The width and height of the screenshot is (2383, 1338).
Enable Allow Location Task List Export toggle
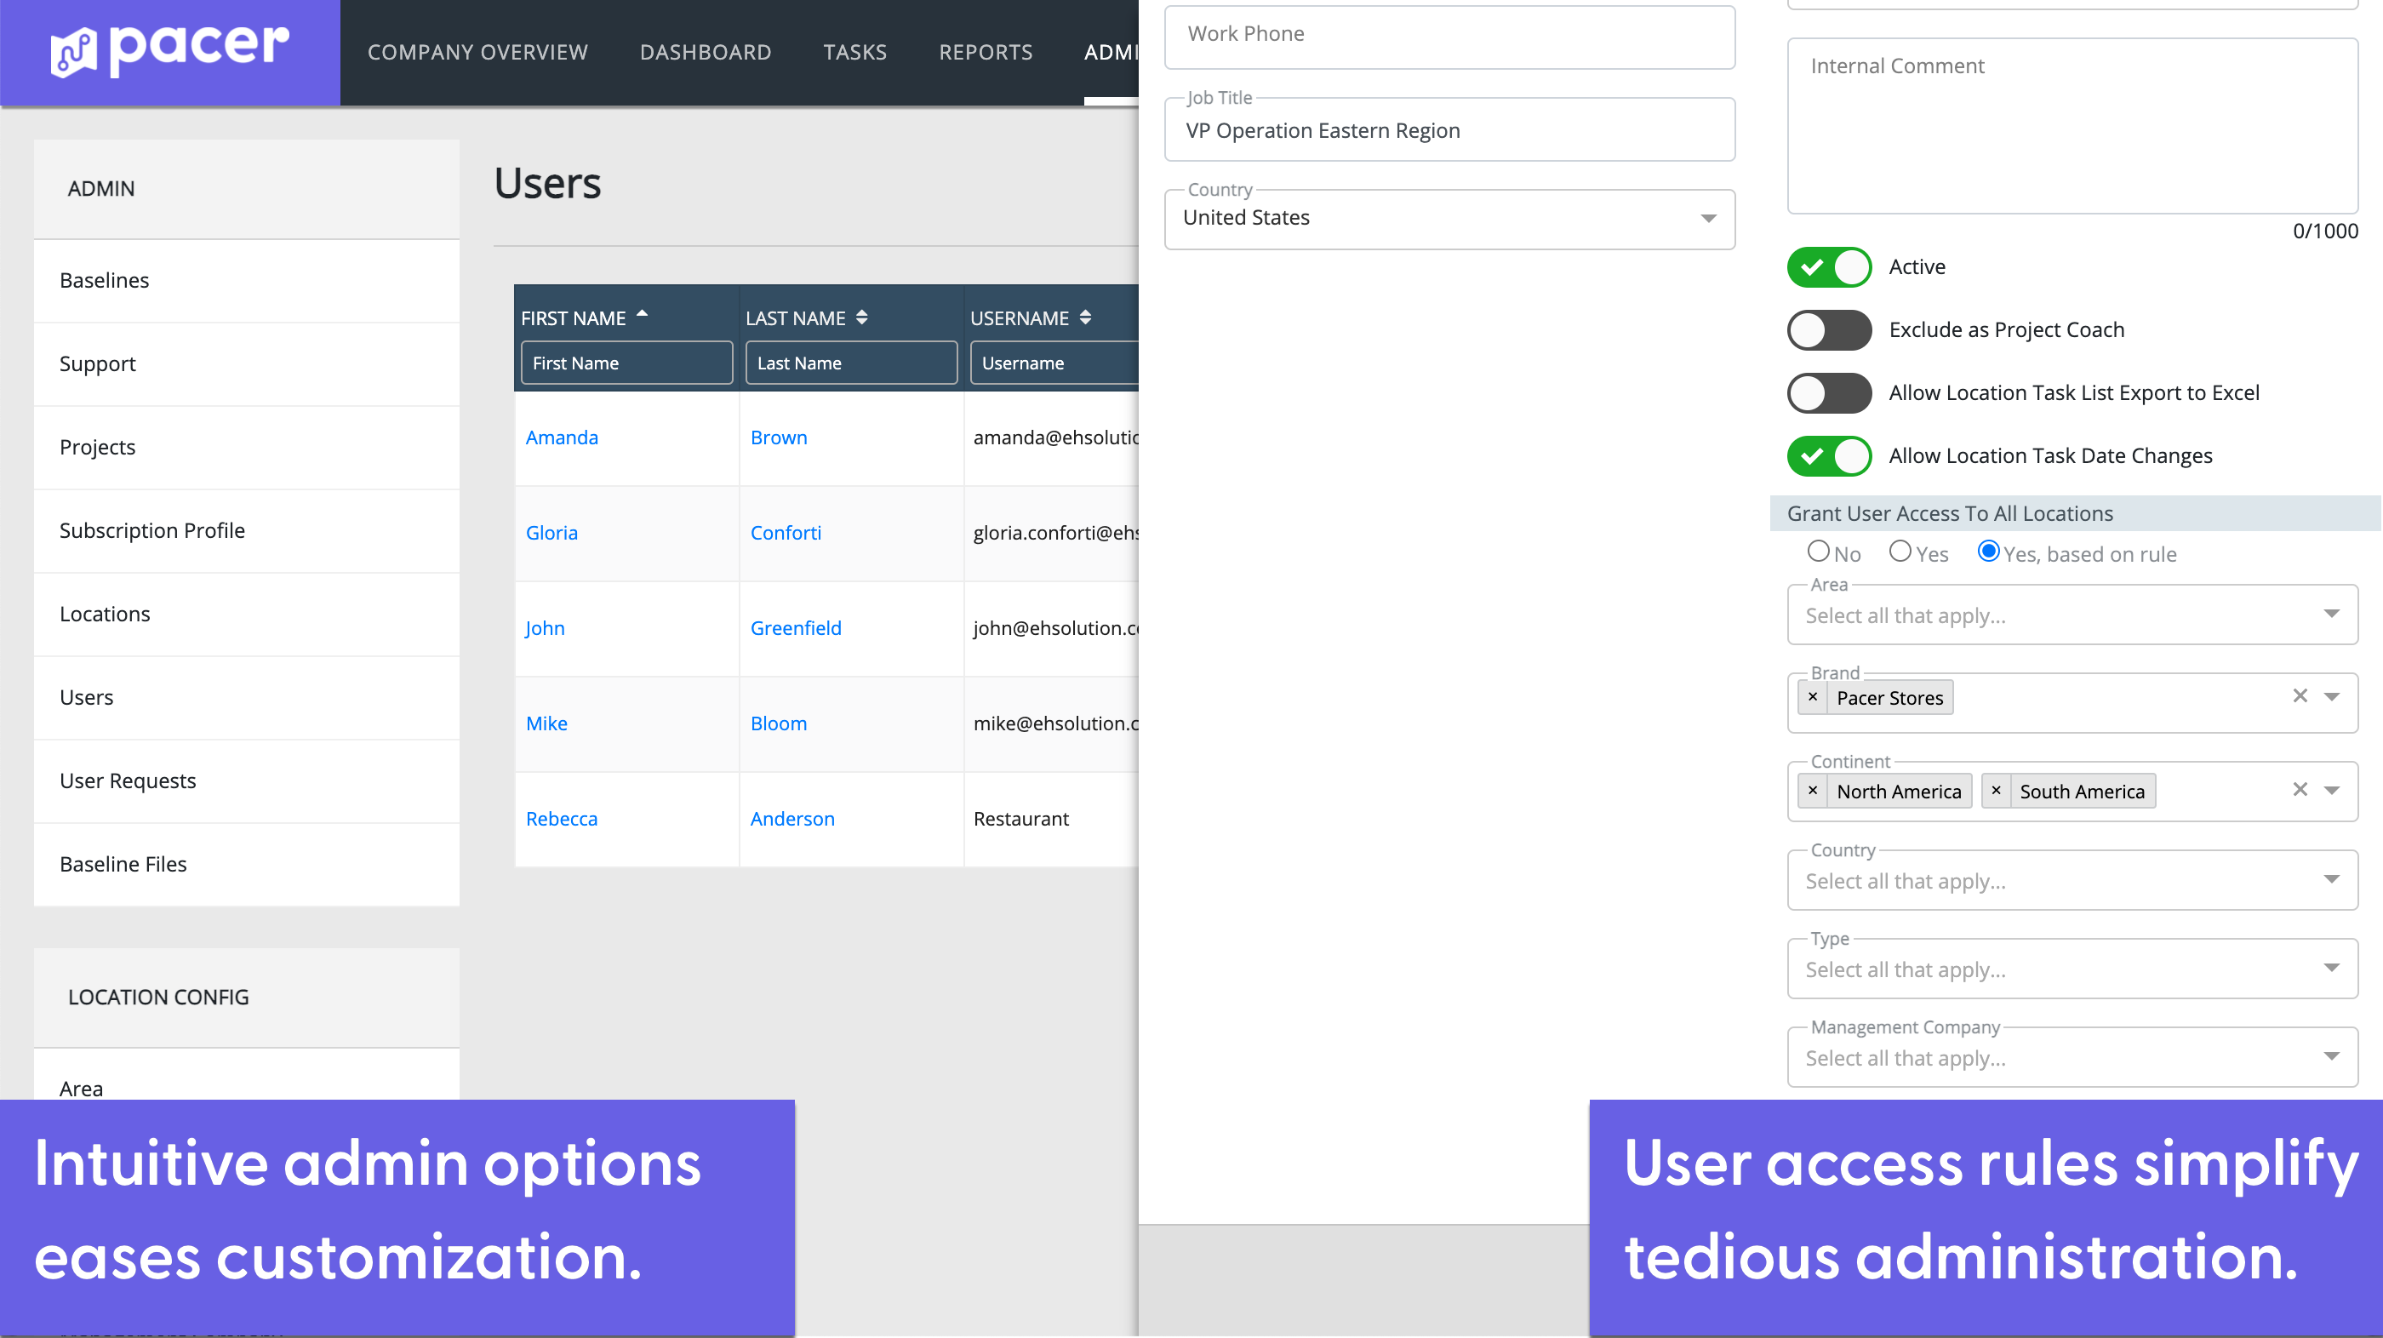1828,393
